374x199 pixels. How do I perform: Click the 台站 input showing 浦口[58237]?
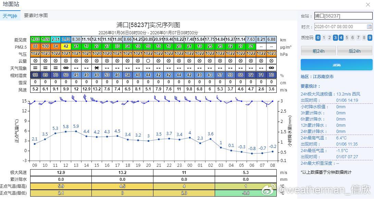click(x=343, y=16)
